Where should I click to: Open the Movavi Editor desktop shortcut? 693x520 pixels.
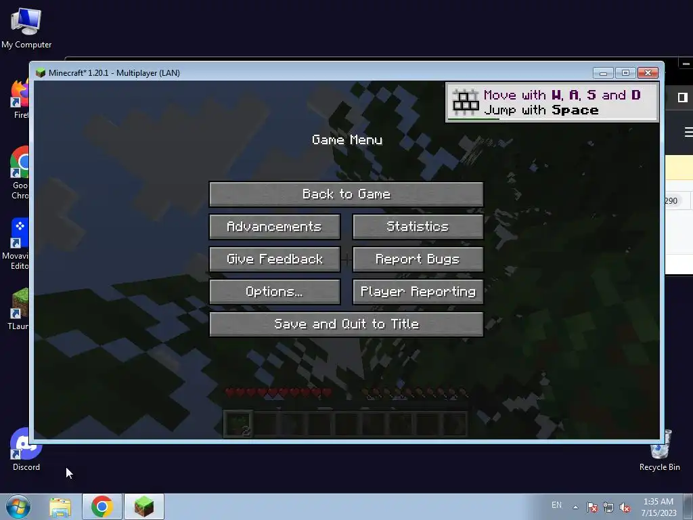pos(18,244)
